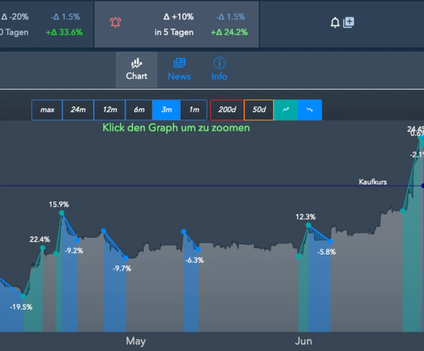The width and height of the screenshot is (424, 351).
Task: Click the 15.9% peak marker on chart
Action: click(x=62, y=213)
